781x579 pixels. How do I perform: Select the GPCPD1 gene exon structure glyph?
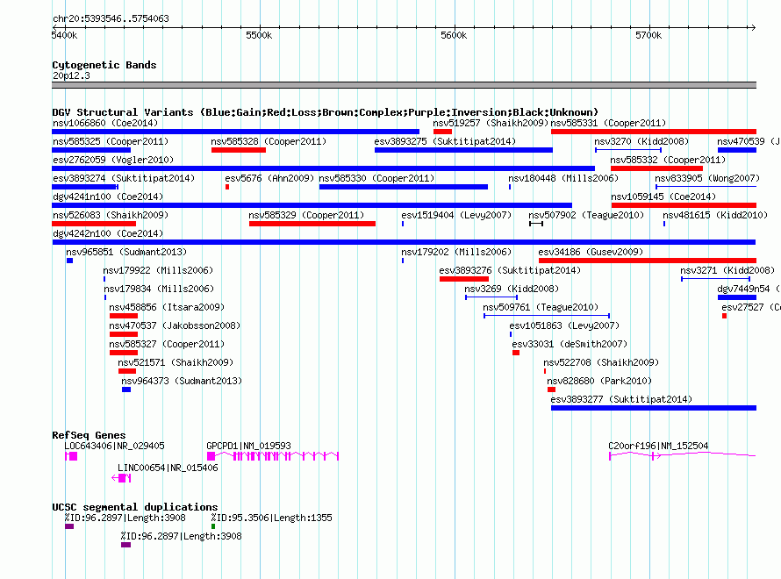[273, 456]
